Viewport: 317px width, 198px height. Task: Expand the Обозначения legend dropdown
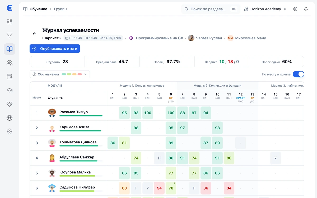tap(60, 74)
